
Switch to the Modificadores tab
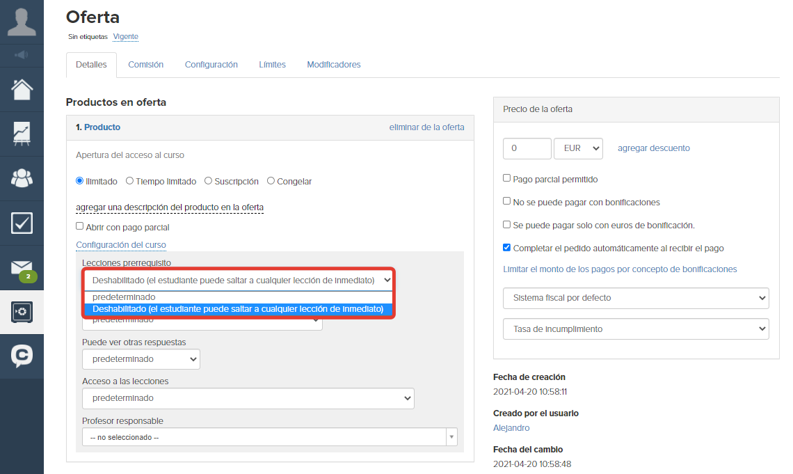[334, 65]
